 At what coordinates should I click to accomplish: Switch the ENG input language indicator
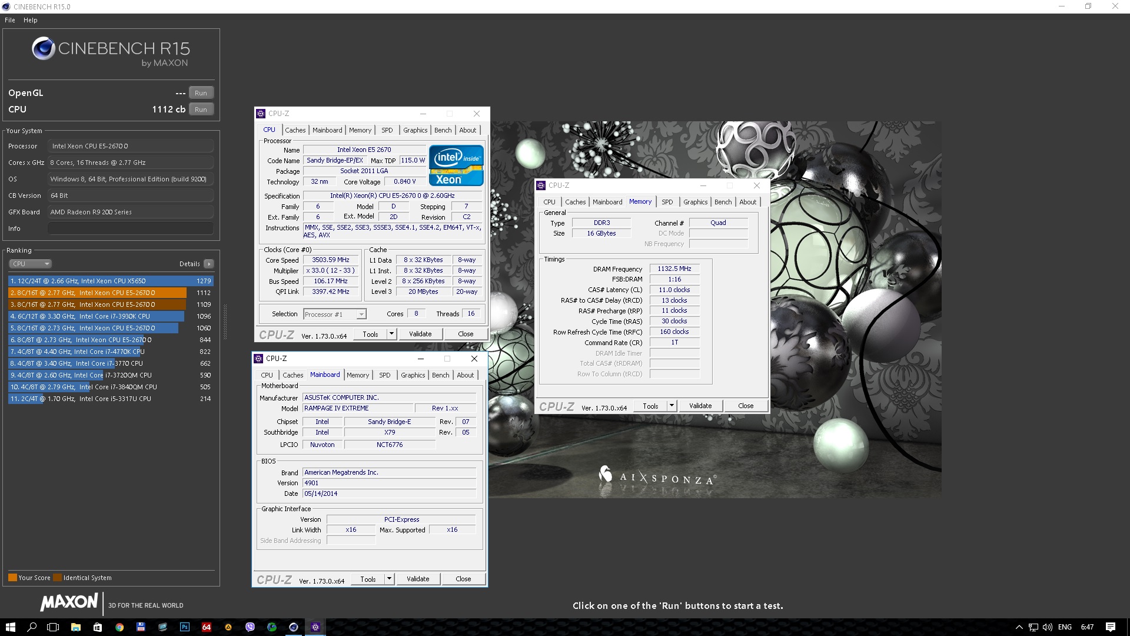(1065, 627)
